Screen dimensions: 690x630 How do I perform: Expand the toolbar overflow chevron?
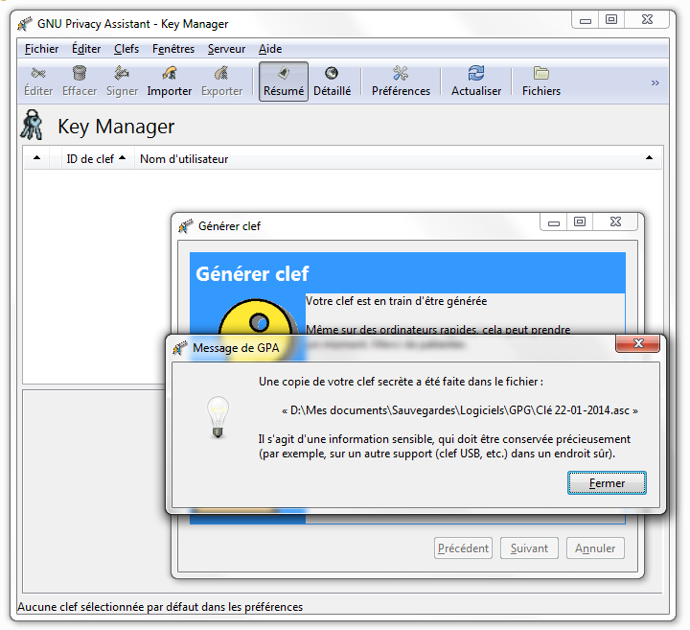coord(655,82)
